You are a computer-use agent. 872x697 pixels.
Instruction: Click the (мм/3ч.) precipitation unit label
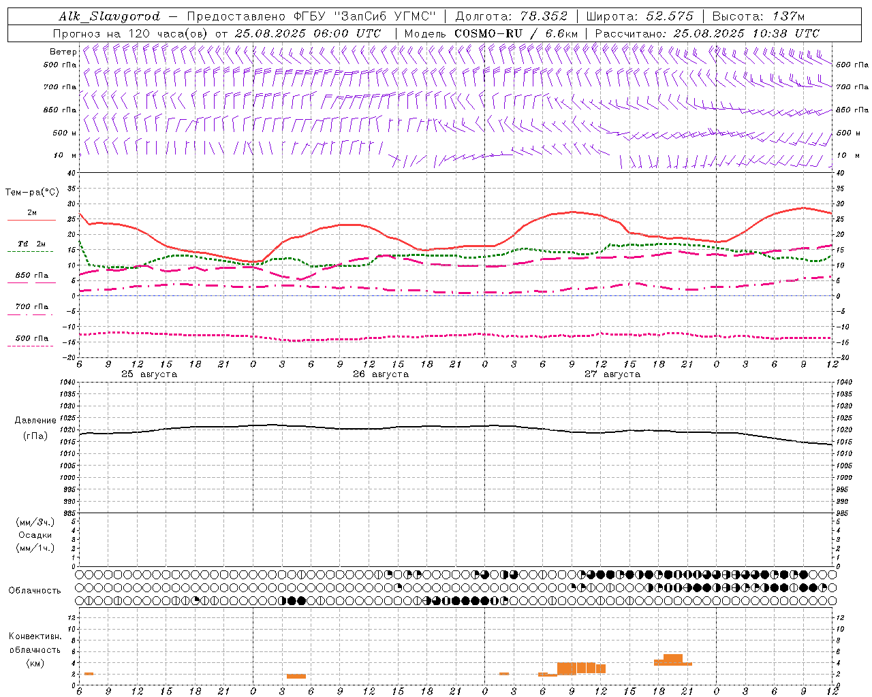(x=35, y=522)
